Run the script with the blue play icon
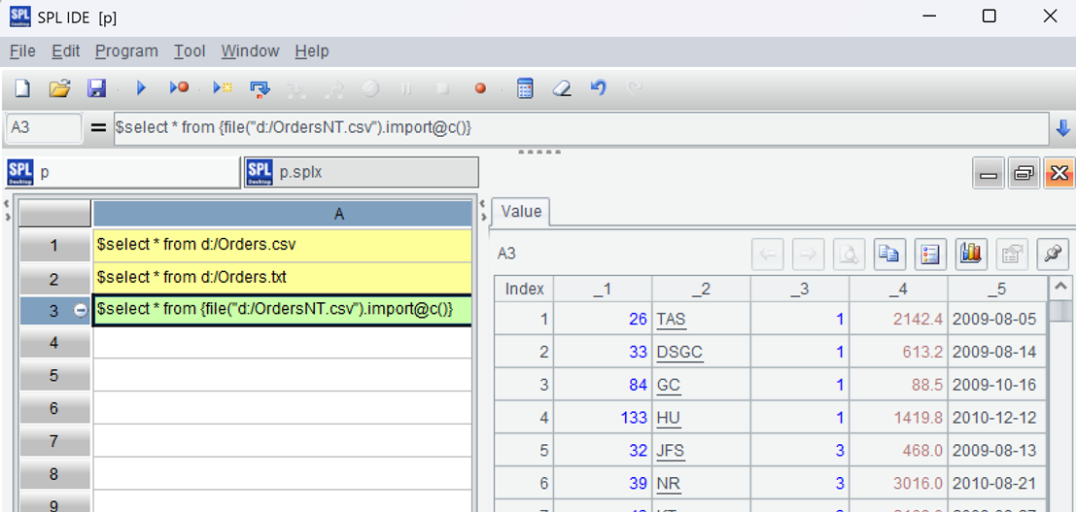 click(x=141, y=88)
